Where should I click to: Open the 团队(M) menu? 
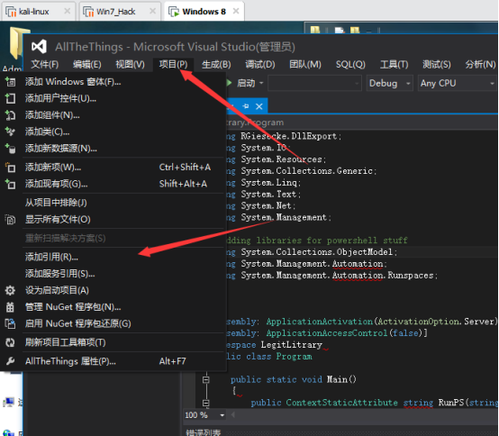(x=305, y=64)
